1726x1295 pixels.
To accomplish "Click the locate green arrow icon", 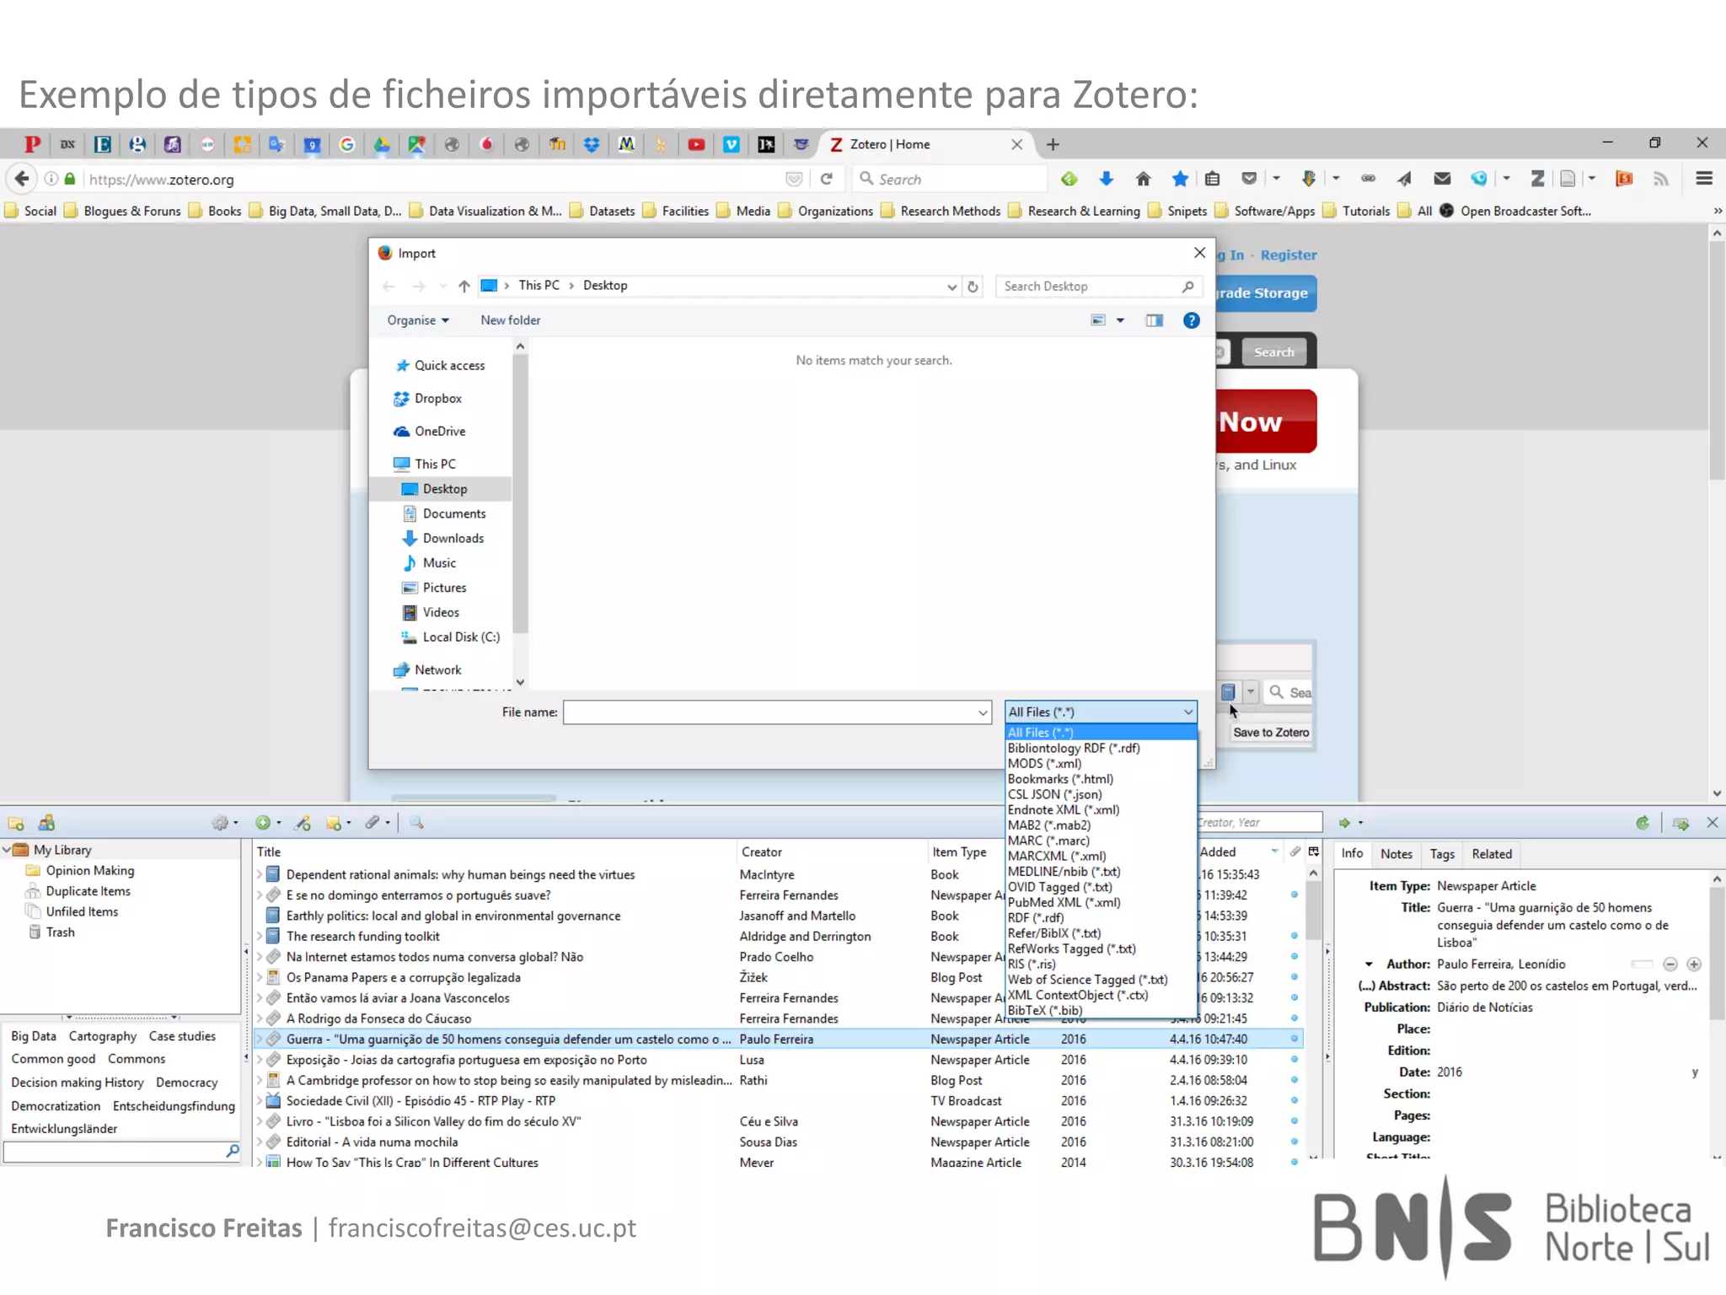I will pos(1344,823).
